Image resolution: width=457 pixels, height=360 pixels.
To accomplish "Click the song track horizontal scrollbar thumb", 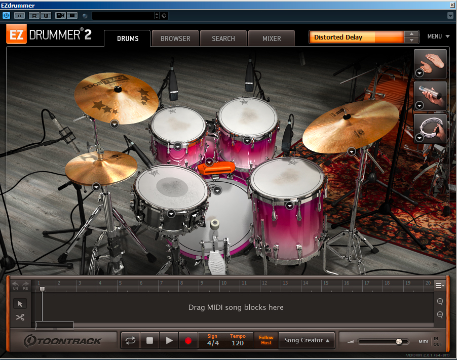I will point(55,326).
